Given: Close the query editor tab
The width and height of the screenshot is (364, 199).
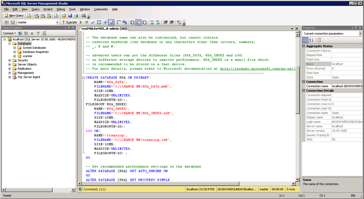Looking at the screenshot, I should point(297,28).
